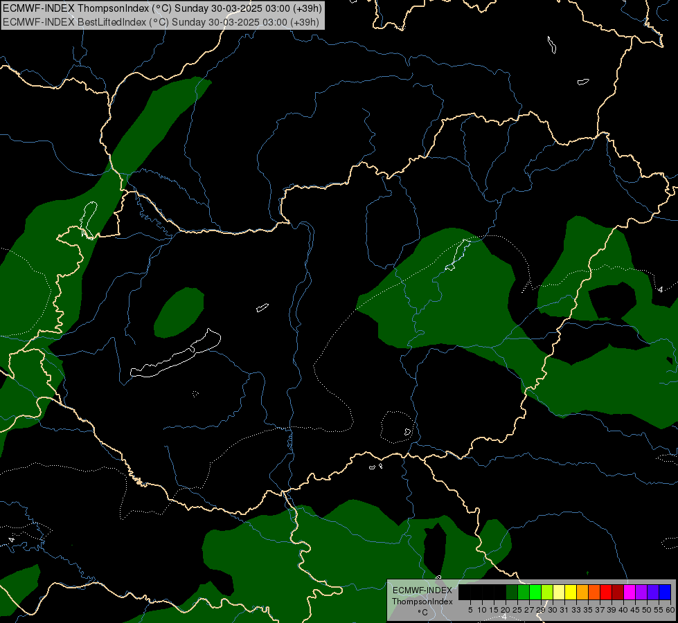Pick the yellow-green 29–30 legend swatch
This screenshot has height=623, width=678.
(x=546, y=592)
